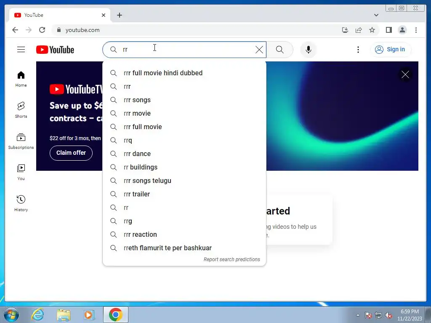
Task: Click Report search predictions link
Action: (x=232, y=259)
